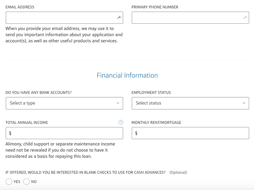254x190 pixels.
Task: Click the email address usage notice text
Action: (x=64, y=34)
